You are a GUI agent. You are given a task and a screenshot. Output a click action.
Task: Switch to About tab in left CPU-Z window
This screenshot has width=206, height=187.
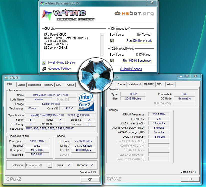click(x=70, y=85)
